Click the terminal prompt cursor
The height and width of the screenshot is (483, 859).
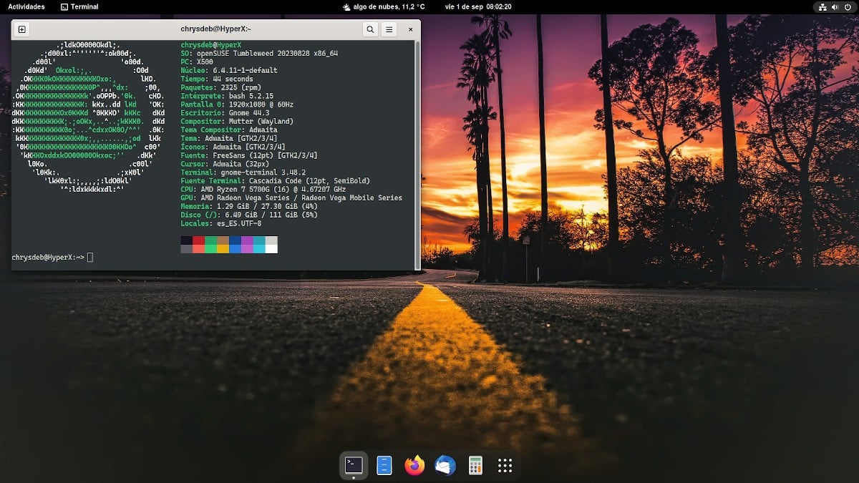tap(90, 257)
